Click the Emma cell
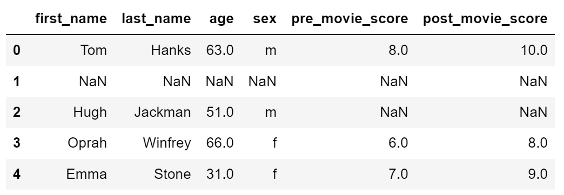This screenshot has width=564, height=195. 86,174
